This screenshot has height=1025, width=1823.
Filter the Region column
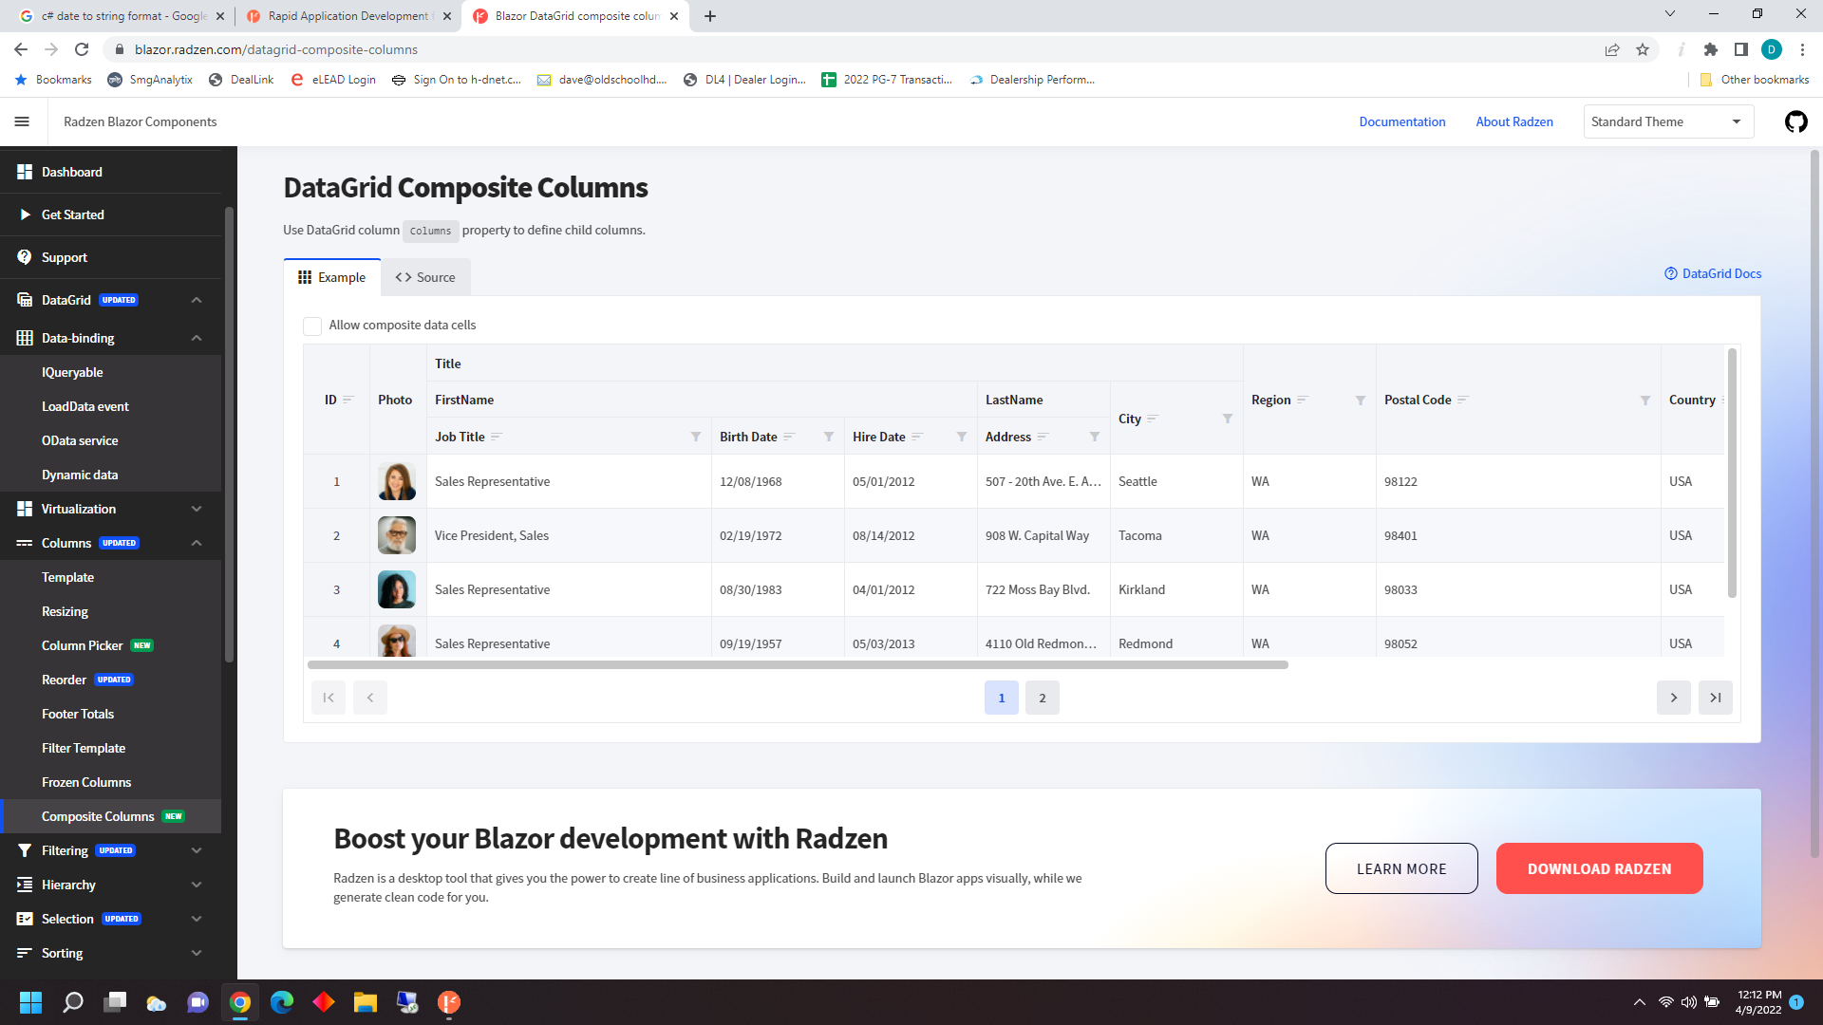(x=1361, y=401)
